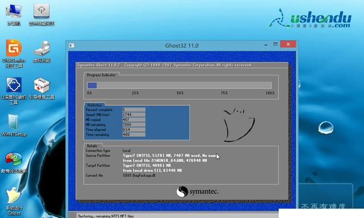Maximize the Ghost32 11.0 window
The width and height of the screenshot is (364, 218).
click(x=276, y=44)
